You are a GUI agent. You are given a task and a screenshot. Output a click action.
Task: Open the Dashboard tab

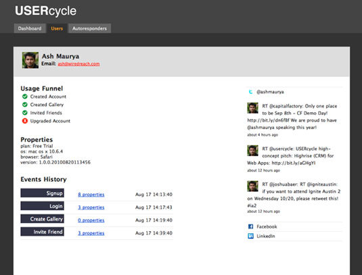pos(30,28)
